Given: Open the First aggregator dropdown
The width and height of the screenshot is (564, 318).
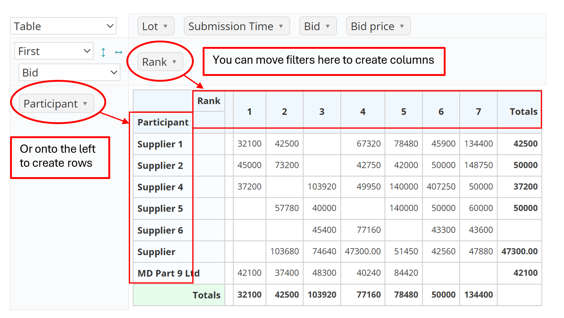Looking at the screenshot, I should click(x=54, y=51).
